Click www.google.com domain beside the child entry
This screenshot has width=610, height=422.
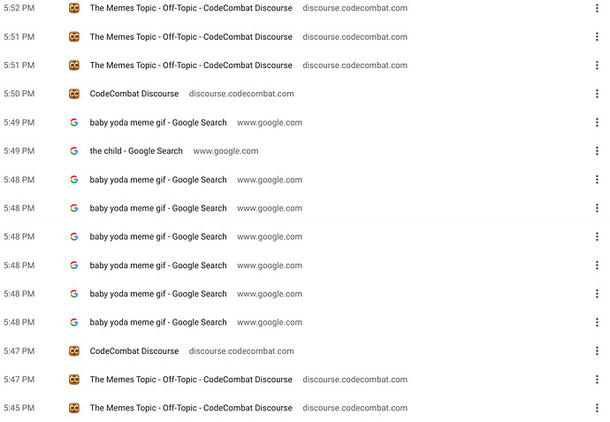pyautogui.click(x=225, y=151)
